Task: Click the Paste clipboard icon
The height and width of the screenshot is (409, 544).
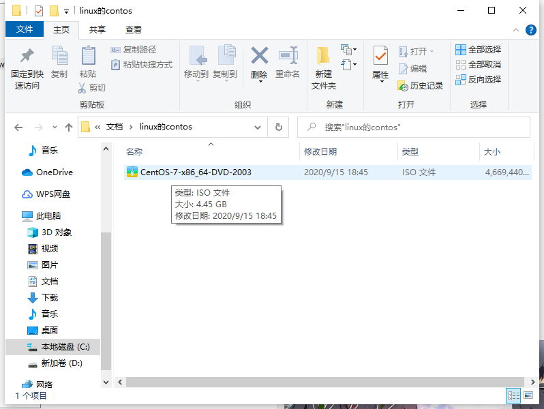Action: (88, 55)
